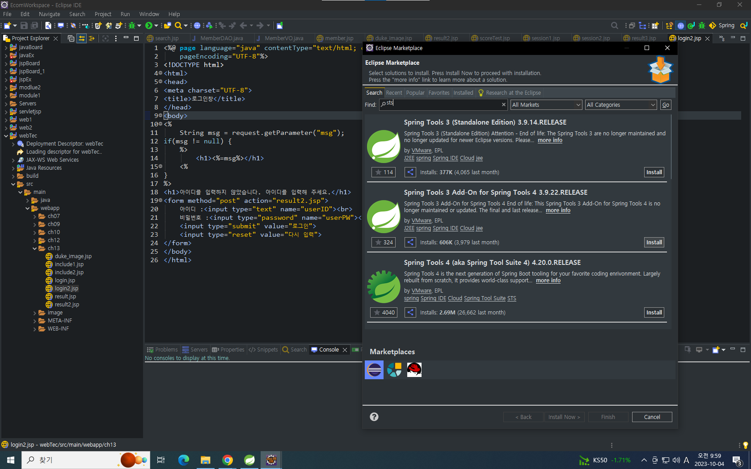
Task: Click the Go search button
Action: coord(666,105)
